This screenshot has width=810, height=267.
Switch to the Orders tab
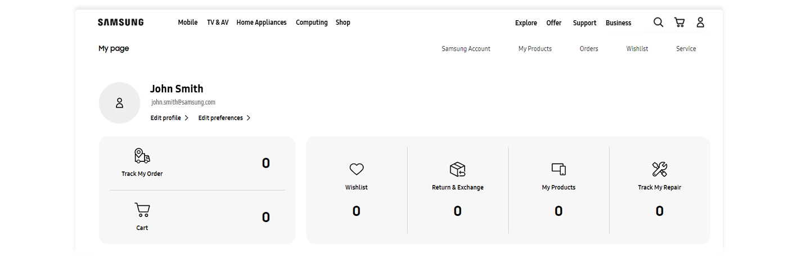click(589, 49)
